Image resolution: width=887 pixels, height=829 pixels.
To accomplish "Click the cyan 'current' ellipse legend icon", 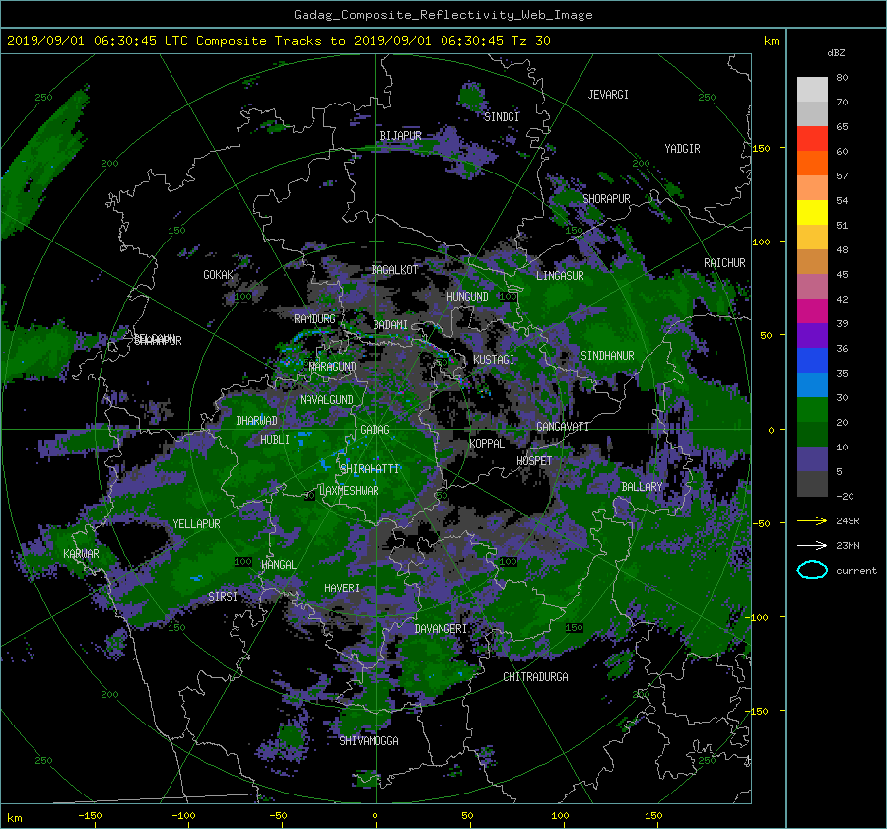I will (x=812, y=570).
